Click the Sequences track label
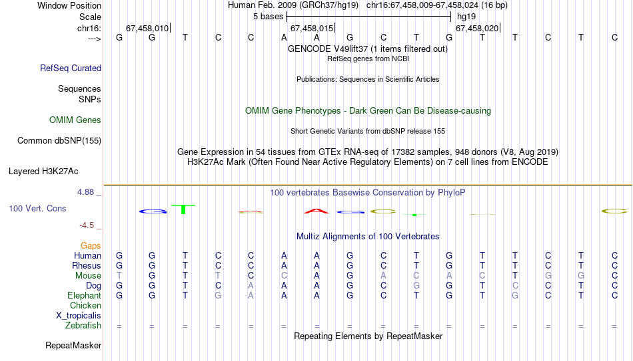The image size is (633, 361). [79, 88]
